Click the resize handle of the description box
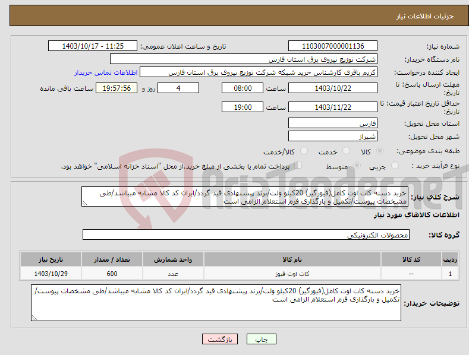Screen dimensions: 469x355 (x=85, y=204)
